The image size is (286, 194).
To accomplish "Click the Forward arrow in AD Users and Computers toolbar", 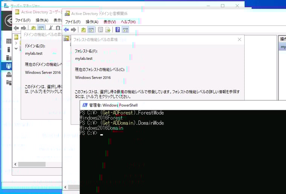I will click(x=24, y=28).
